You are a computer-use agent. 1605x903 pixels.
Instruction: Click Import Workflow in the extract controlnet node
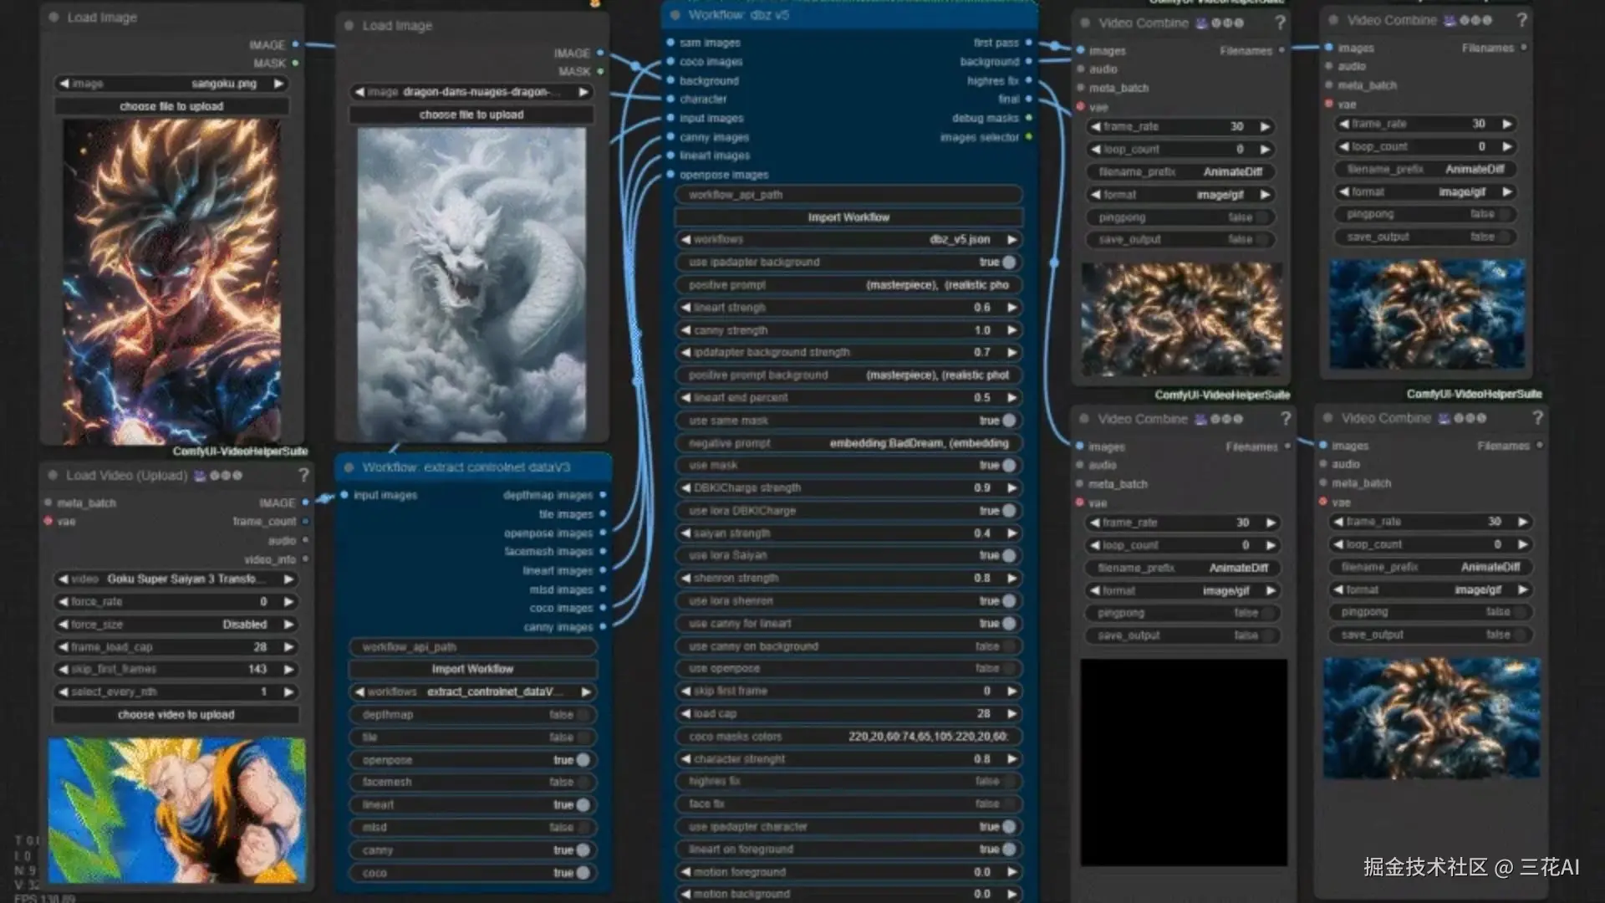pyautogui.click(x=472, y=670)
